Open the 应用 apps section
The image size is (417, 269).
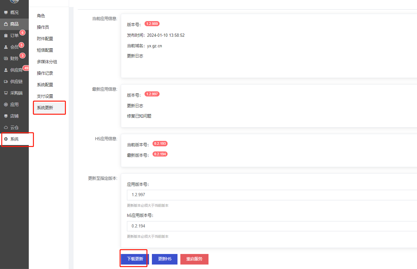click(14, 104)
